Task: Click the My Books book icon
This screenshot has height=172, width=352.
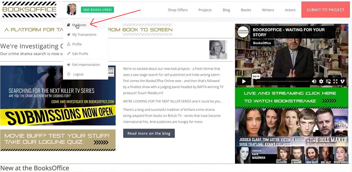Action: pyautogui.click(x=69, y=25)
